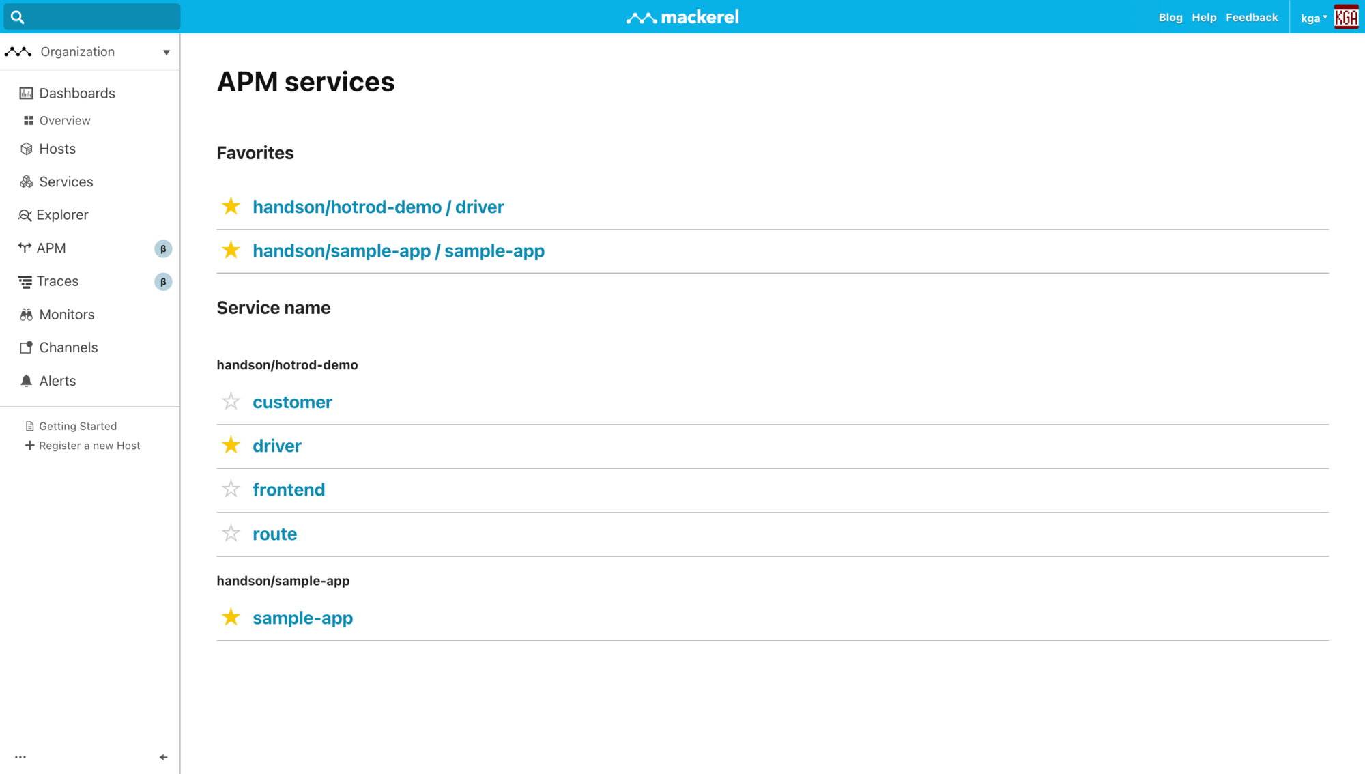This screenshot has width=1365, height=774.
Task: Open Explorer in the sidebar
Action: [62, 215]
